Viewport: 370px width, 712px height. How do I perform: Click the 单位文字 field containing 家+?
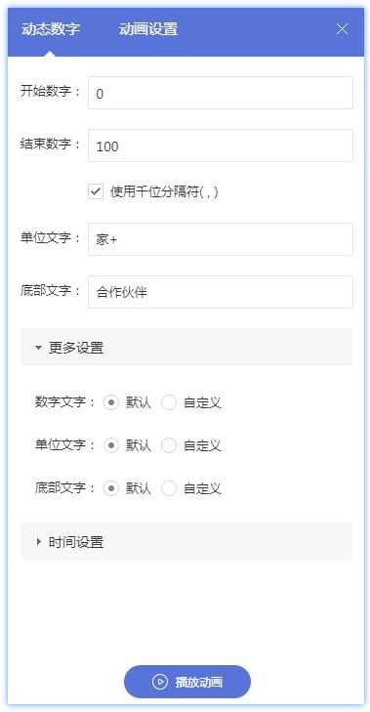coord(221,239)
